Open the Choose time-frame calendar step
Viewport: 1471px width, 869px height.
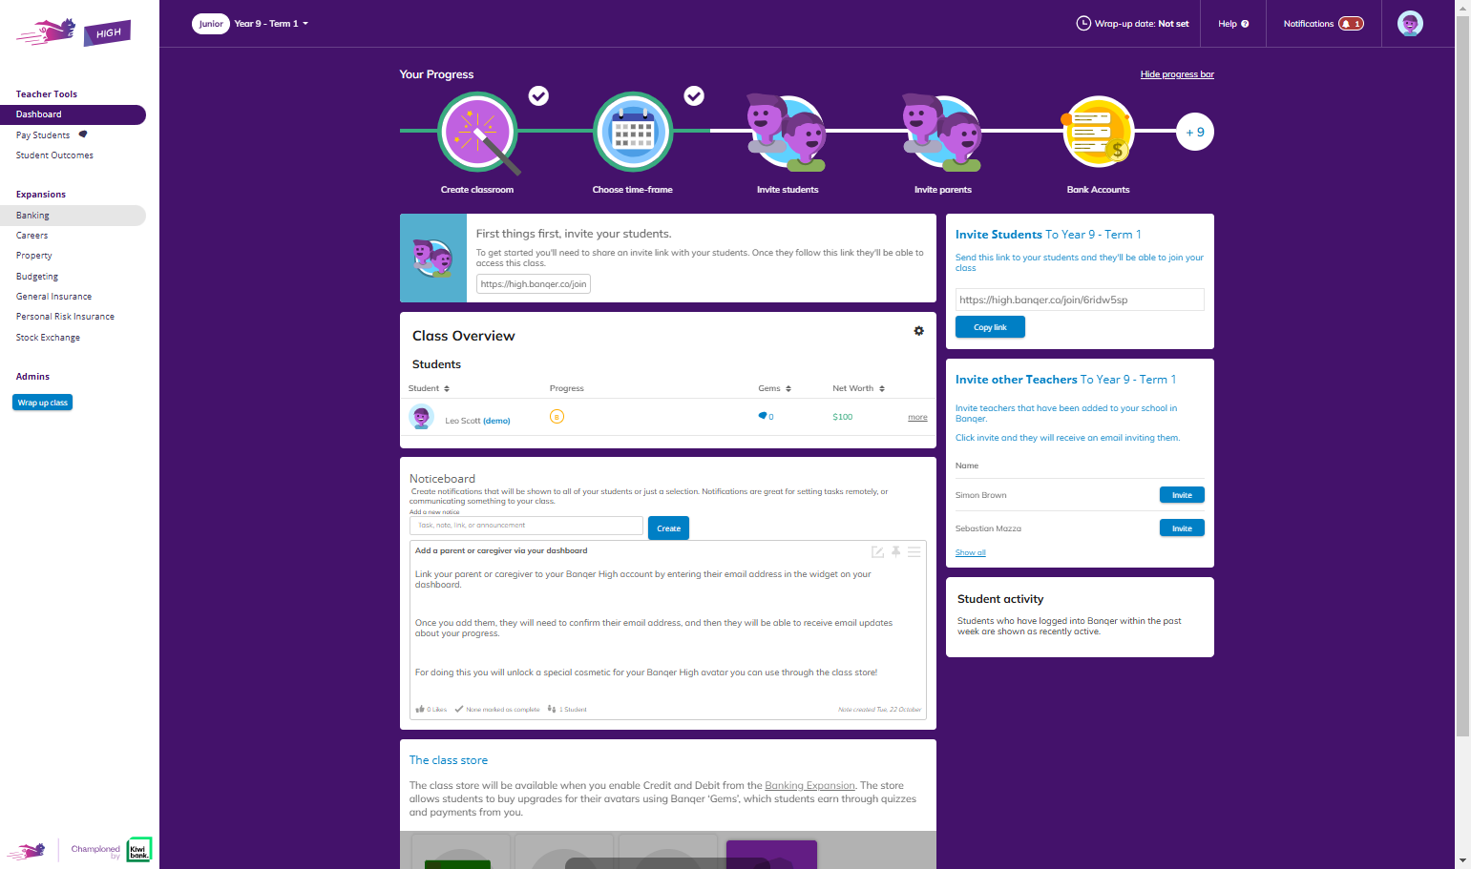[x=633, y=133]
